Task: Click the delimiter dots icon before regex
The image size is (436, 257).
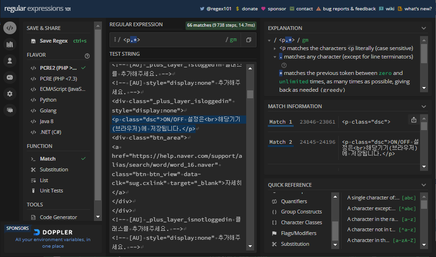Action: click(115, 40)
